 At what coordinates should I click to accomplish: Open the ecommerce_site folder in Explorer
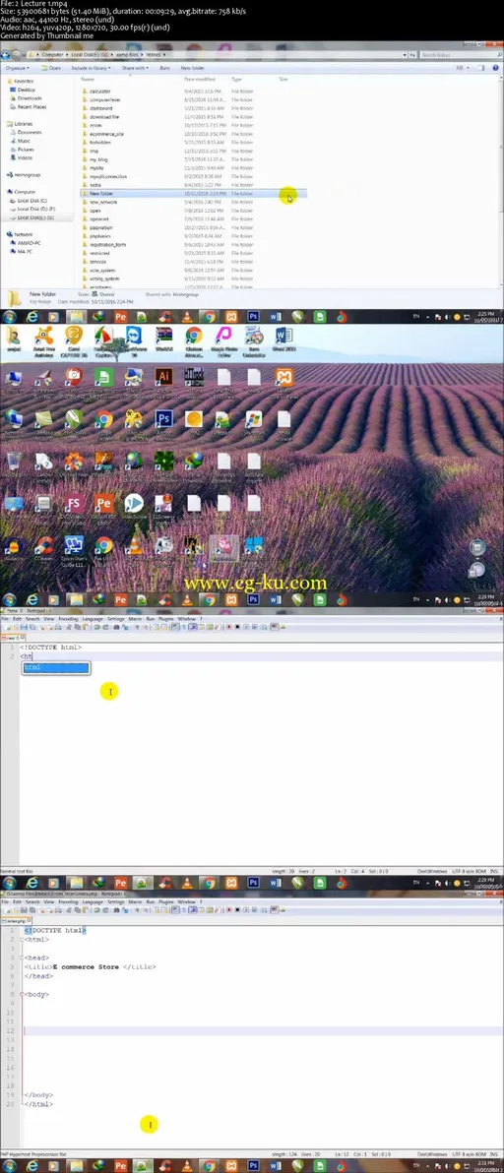click(x=105, y=134)
